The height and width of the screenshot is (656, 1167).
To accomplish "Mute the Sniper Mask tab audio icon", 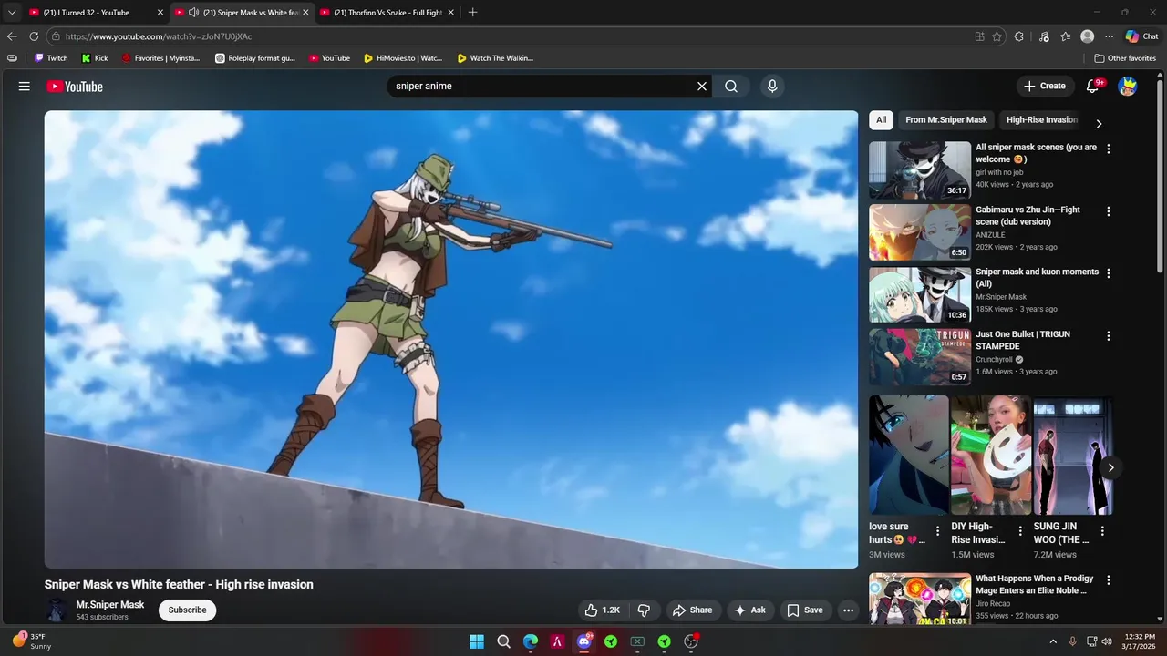I will pyautogui.click(x=193, y=13).
